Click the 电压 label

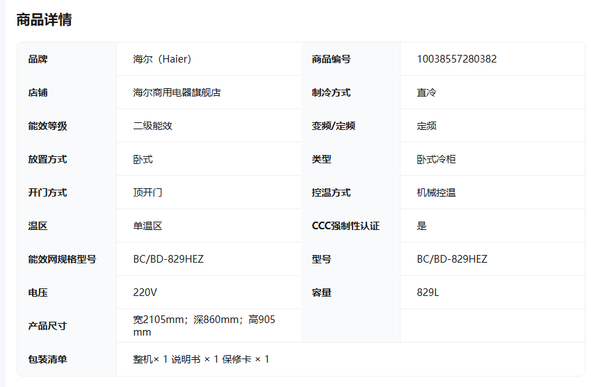click(x=38, y=293)
